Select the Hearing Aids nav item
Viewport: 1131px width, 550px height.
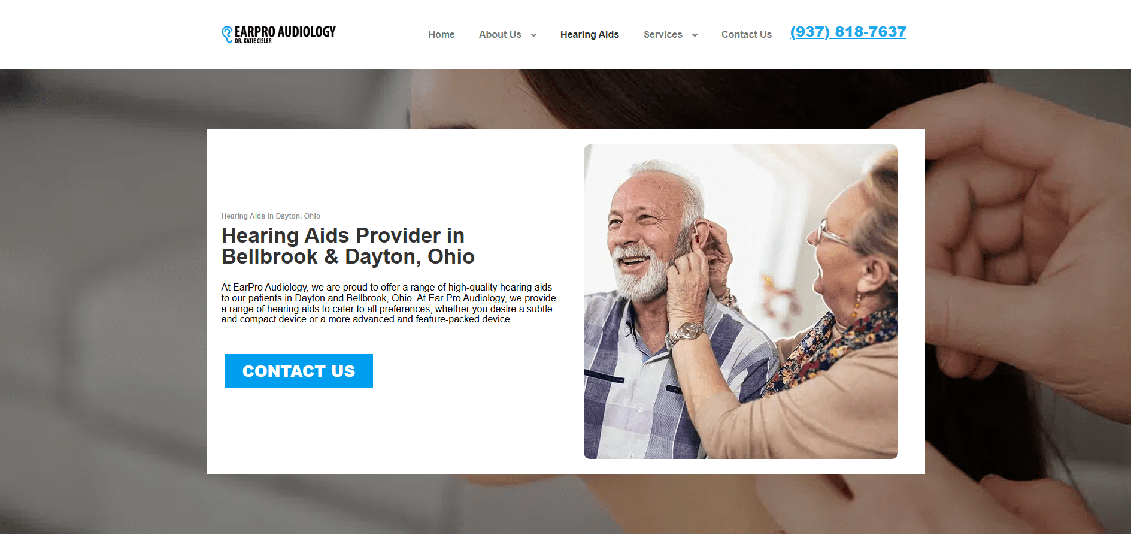[589, 34]
